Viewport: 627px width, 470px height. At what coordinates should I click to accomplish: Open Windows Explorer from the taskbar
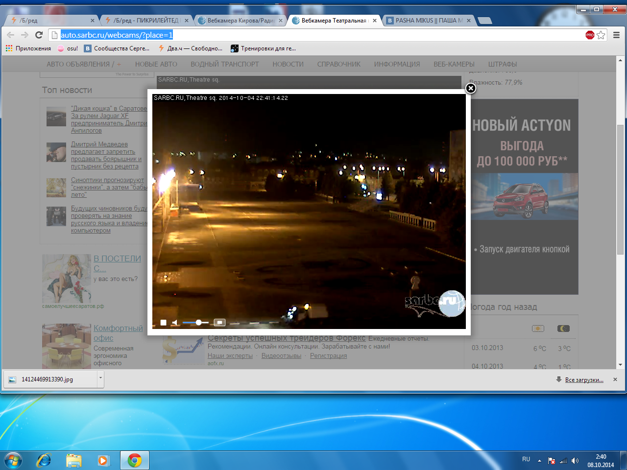74,460
